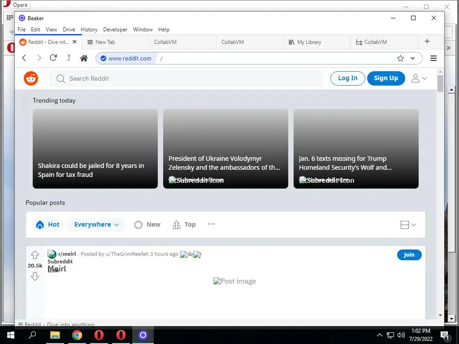459x344 pixels.
Task: Switch to the last CollabVM tab
Action: pos(384,42)
